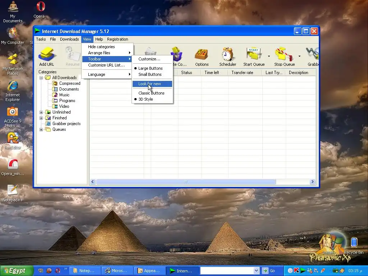Image resolution: width=368 pixels, height=276 pixels.
Task: Click Customize... in Toolbar submenu
Action: pyautogui.click(x=152, y=59)
